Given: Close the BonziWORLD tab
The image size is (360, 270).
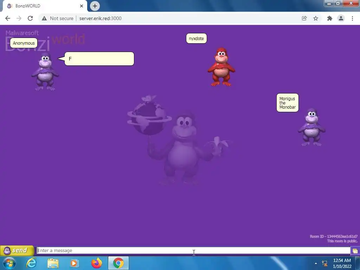Looking at the screenshot, I should pyautogui.click(x=82, y=6).
